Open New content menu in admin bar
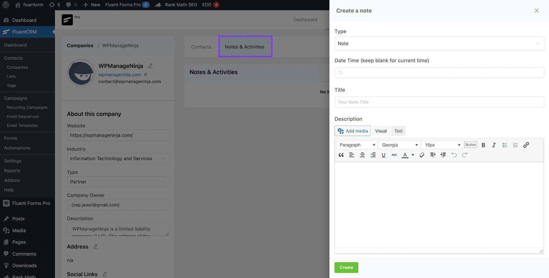Viewport: 549px width, 278px height. tap(92, 5)
